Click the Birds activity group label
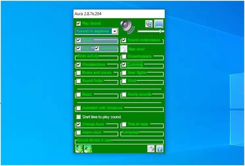 click(88, 56)
